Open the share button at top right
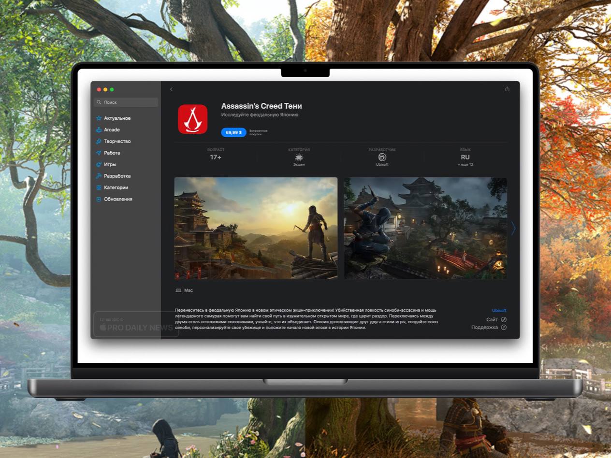Screen dimensions: 611x458 pos(507,89)
